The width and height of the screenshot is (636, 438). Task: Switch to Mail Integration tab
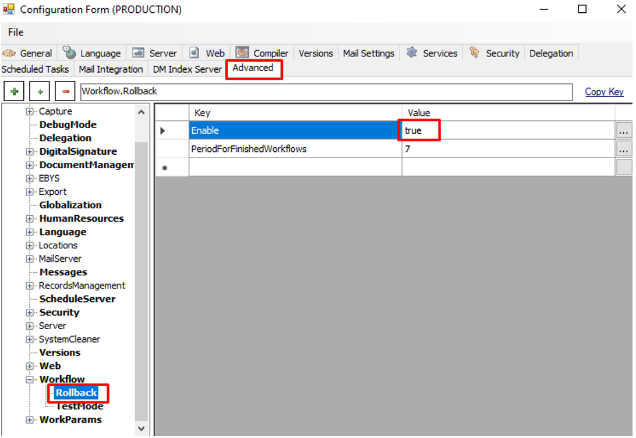pyautogui.click(x=111, y=69)
